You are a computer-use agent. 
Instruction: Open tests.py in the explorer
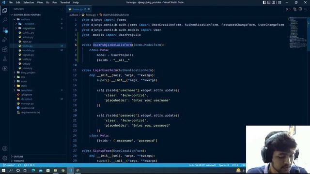click(x=27, y=59)
